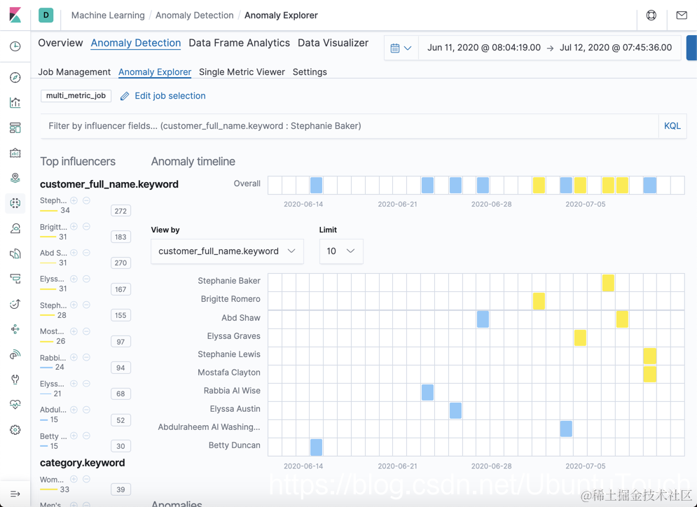Open Visualize from the chart sidebar icon
The image size is (697, 507).
(x=15, y=103)
